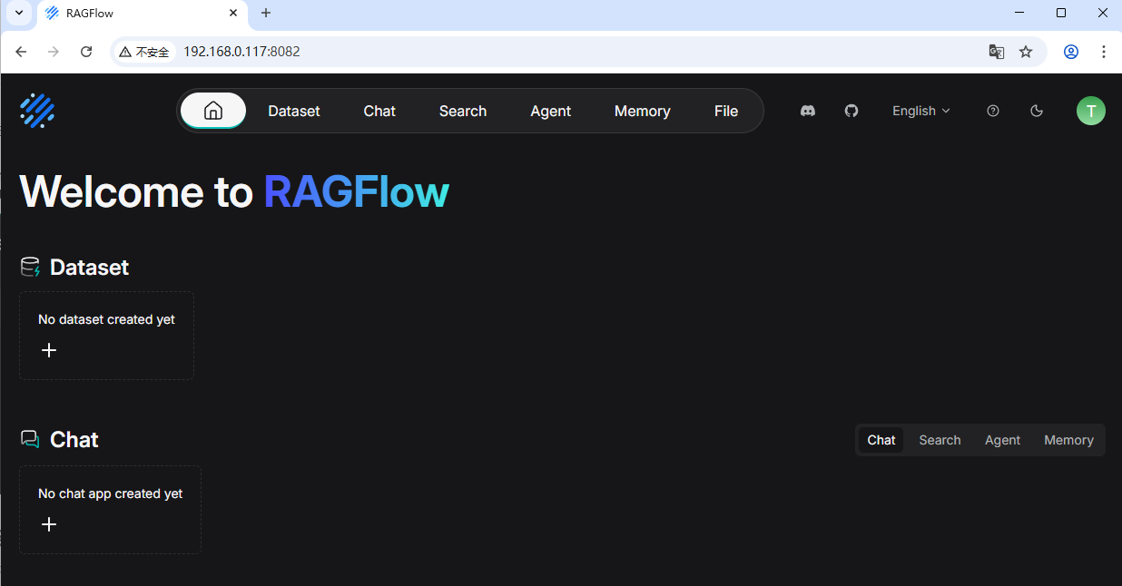The image size is (1122, 586).
Task: Create a dataset with the plus icon
Action: click(49, 350)
